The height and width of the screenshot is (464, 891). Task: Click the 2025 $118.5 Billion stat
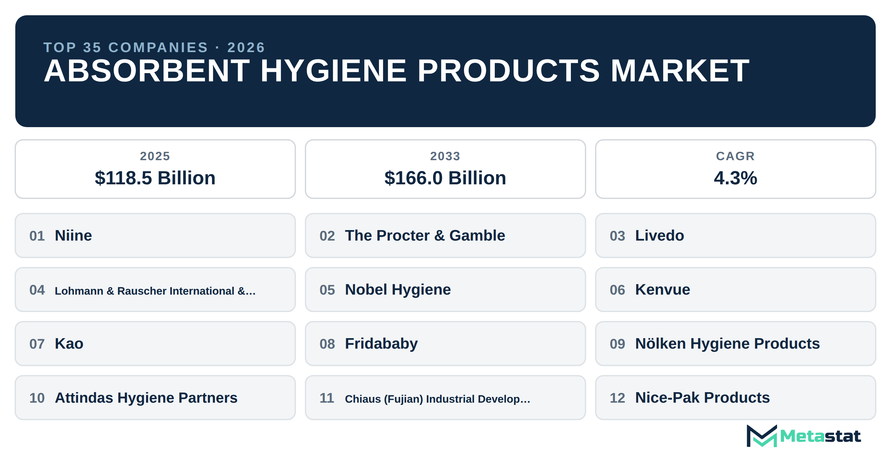point(155,169)
